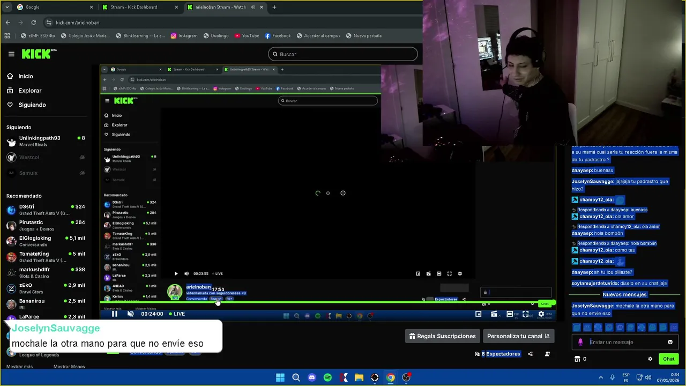The width and height of the screenshot is (686, 386).
Task: Click the green Chat send button
Action: click(x=669, y=359)
